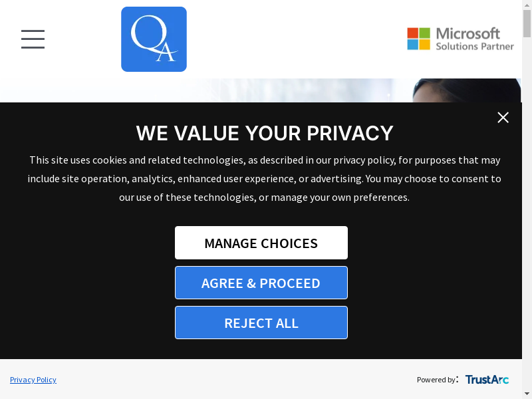Click the TrustArc logo

coord(487,380)
